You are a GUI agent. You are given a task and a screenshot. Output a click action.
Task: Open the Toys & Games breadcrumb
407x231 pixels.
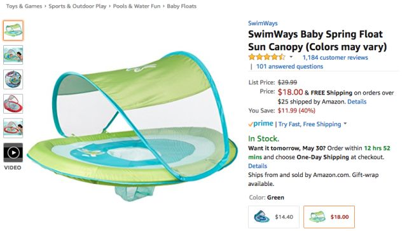pyautogui.click(x=24, y=6)
